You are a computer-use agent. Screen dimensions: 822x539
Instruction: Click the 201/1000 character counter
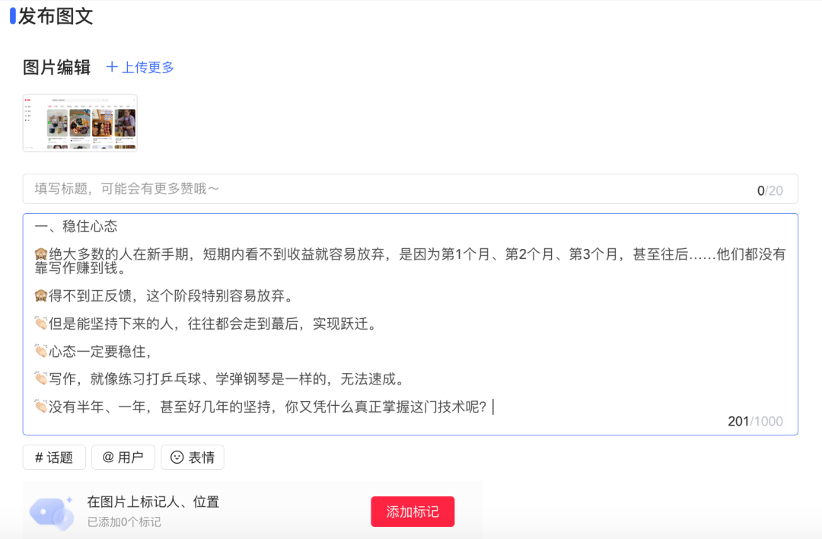[x=754, y=422]
